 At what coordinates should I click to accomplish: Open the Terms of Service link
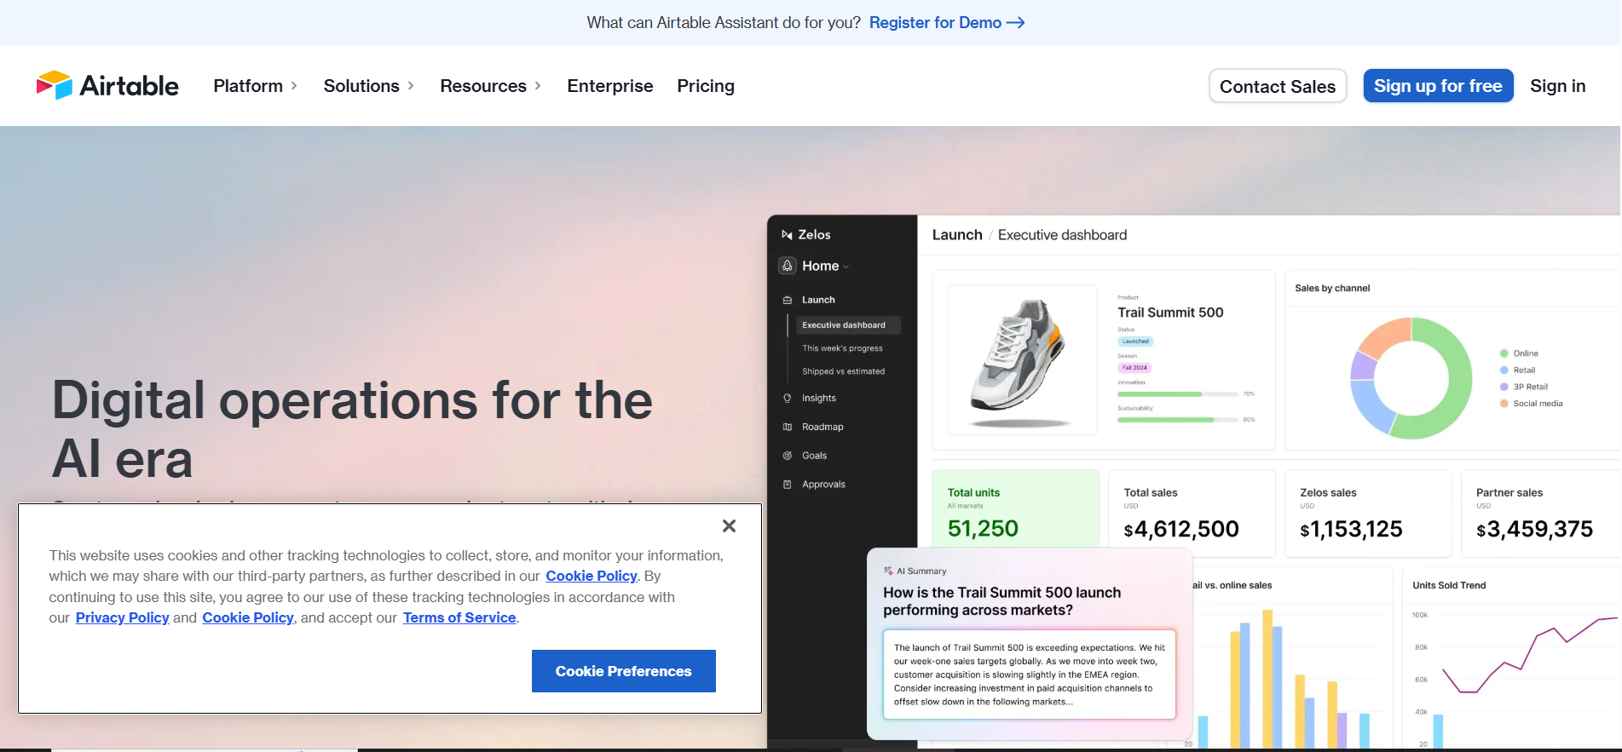pos(459,618)
